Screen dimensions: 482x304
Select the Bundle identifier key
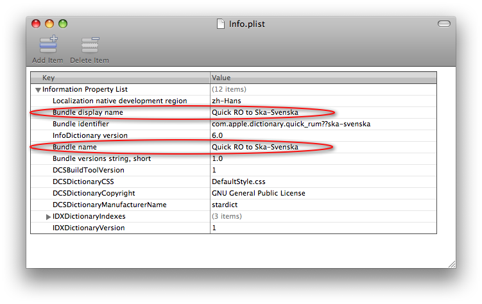click(x=80, y=124)
